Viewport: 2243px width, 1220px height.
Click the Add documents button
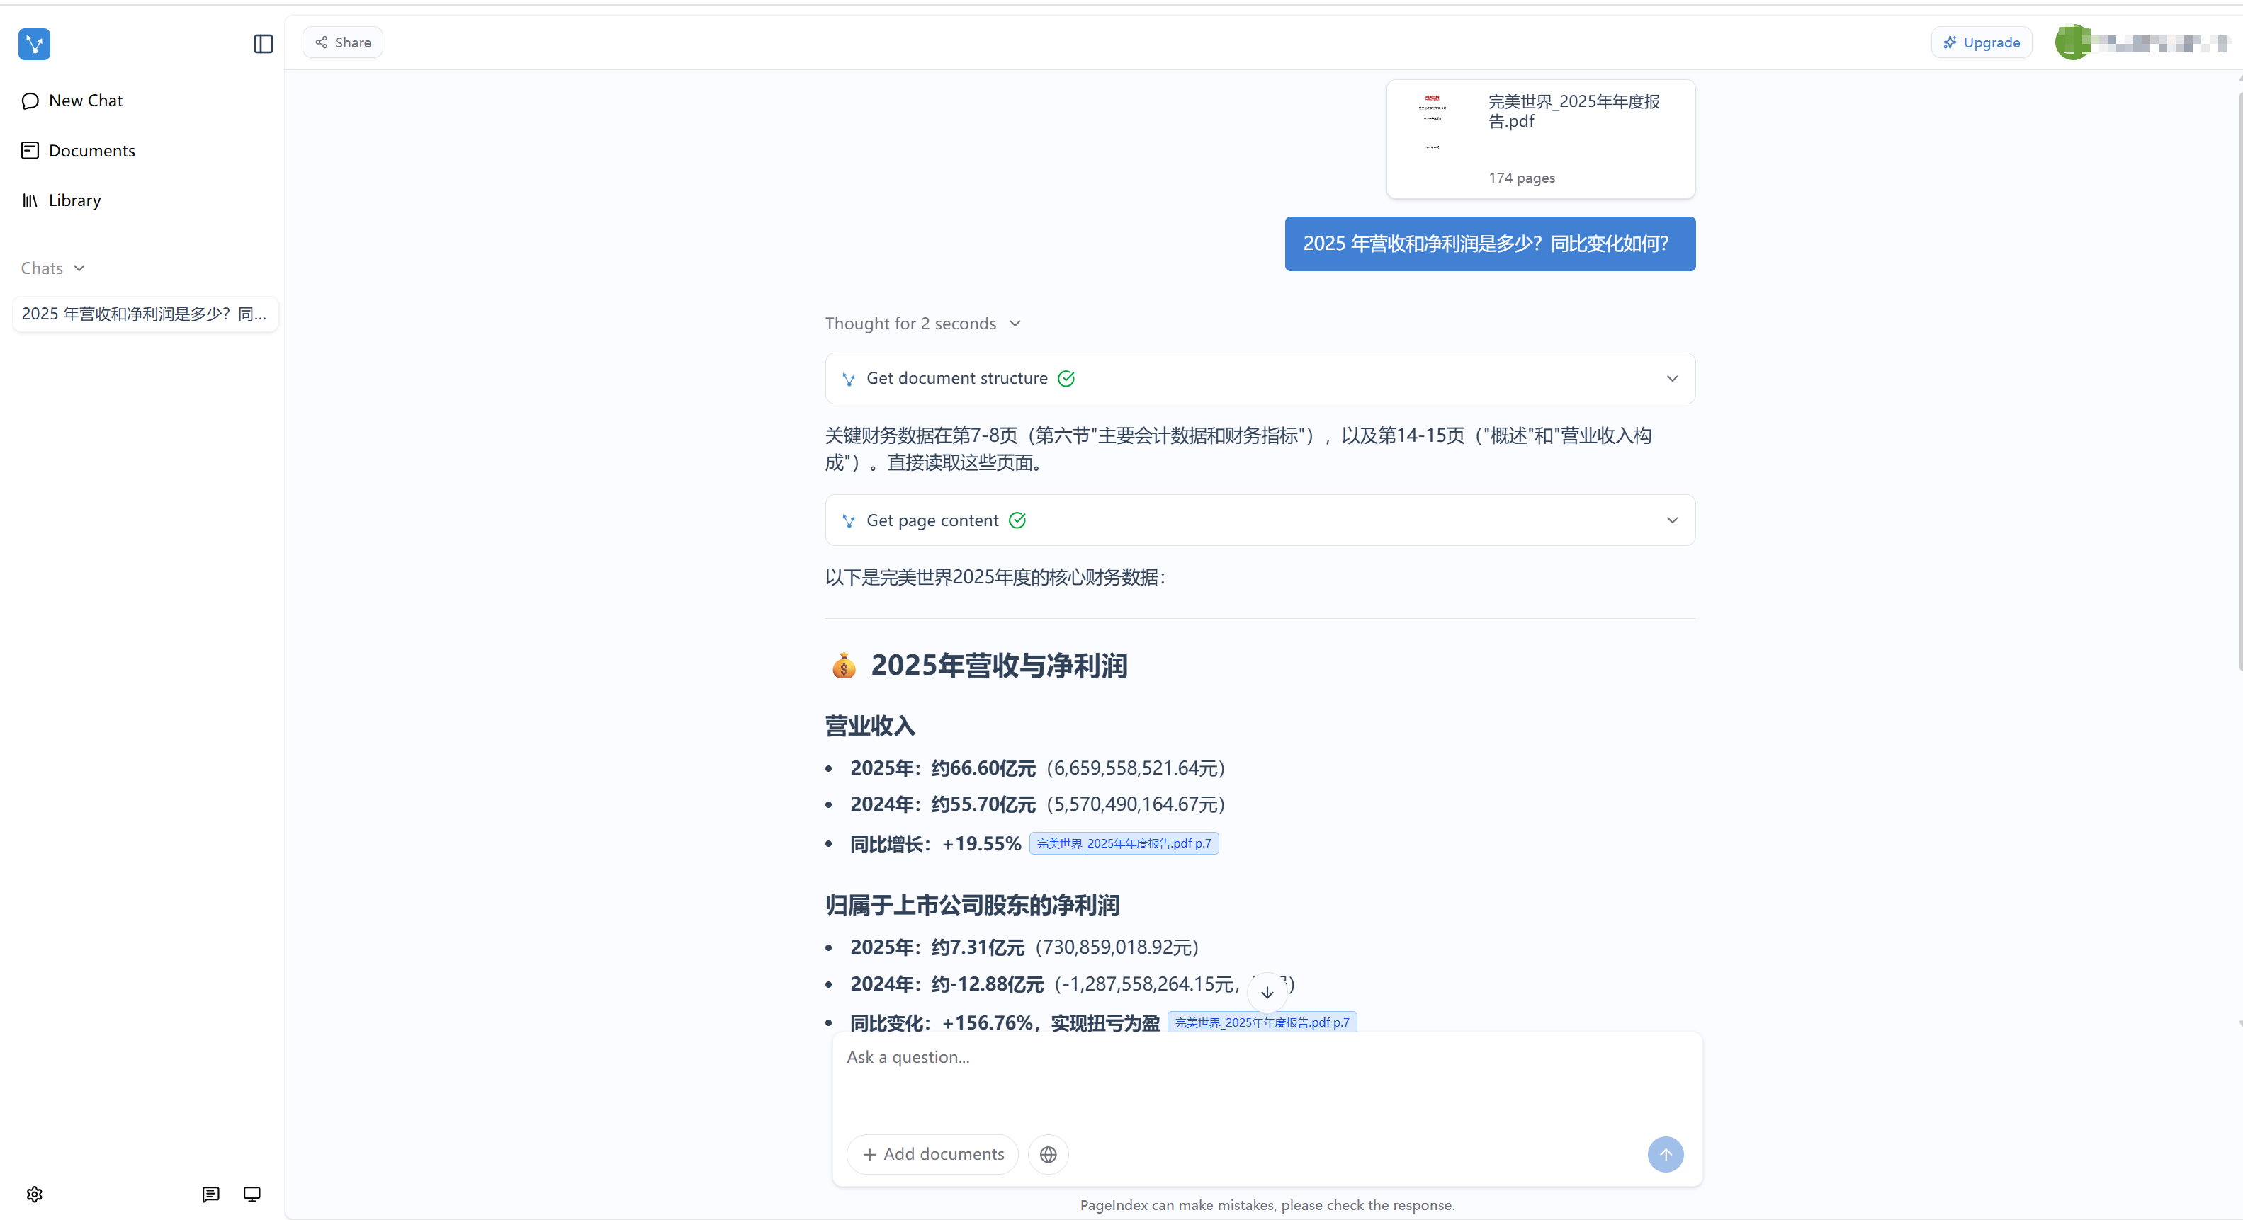[932, 1154]
